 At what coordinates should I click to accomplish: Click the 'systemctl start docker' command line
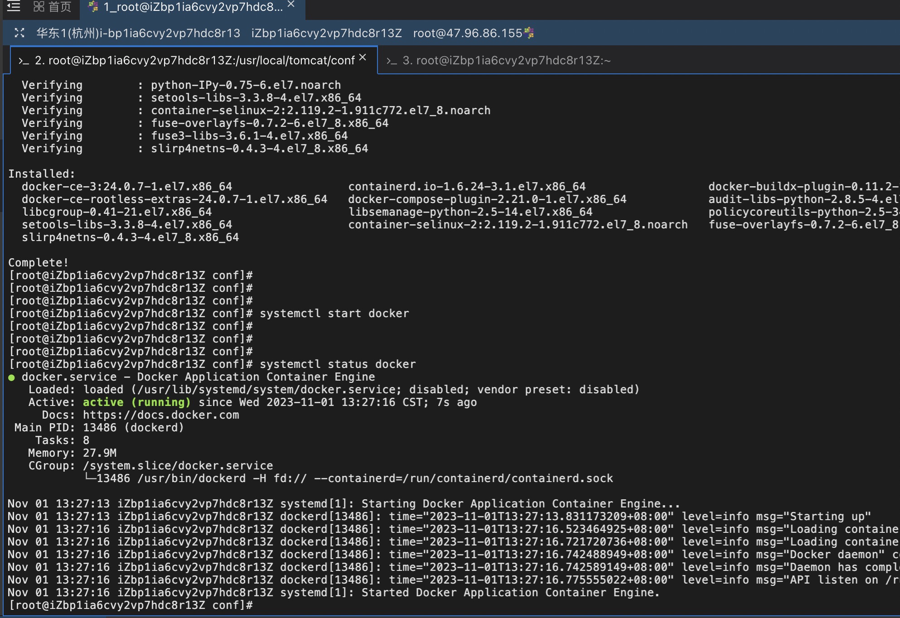pyautogui.click(x=334, y=314)
